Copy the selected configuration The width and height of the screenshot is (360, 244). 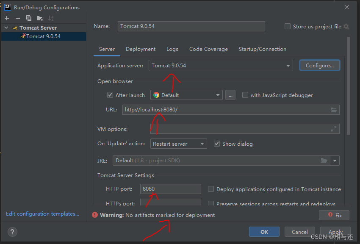click(x=29, y=18)
